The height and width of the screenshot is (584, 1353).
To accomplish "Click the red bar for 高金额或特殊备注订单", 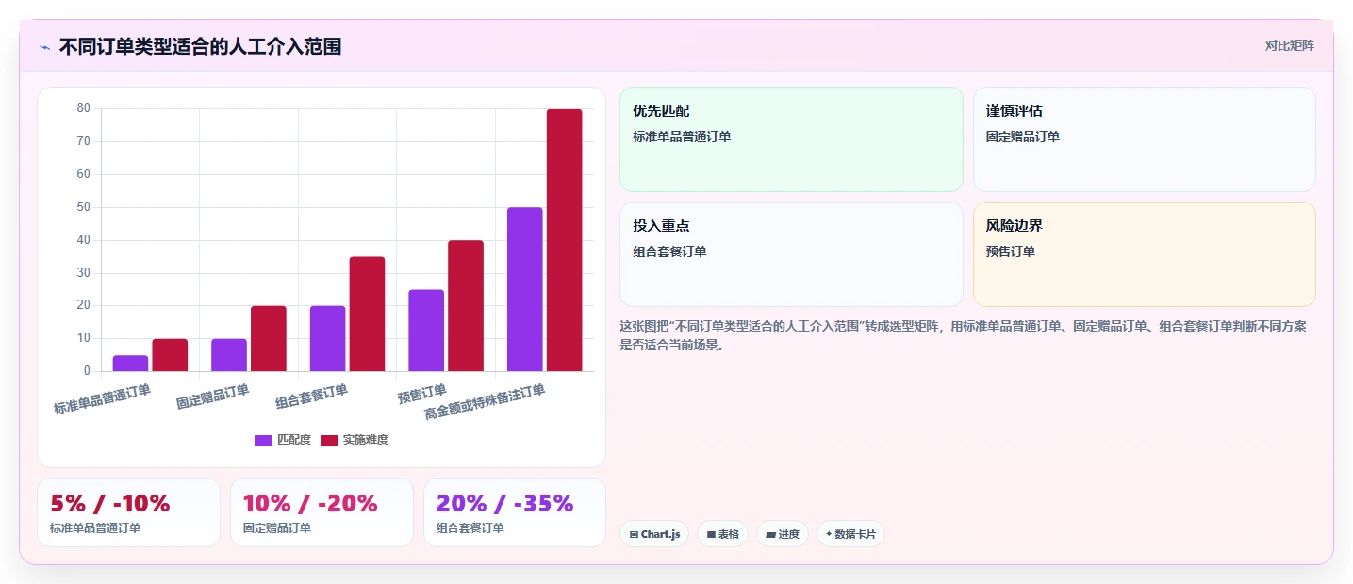I will coord(564,240).
